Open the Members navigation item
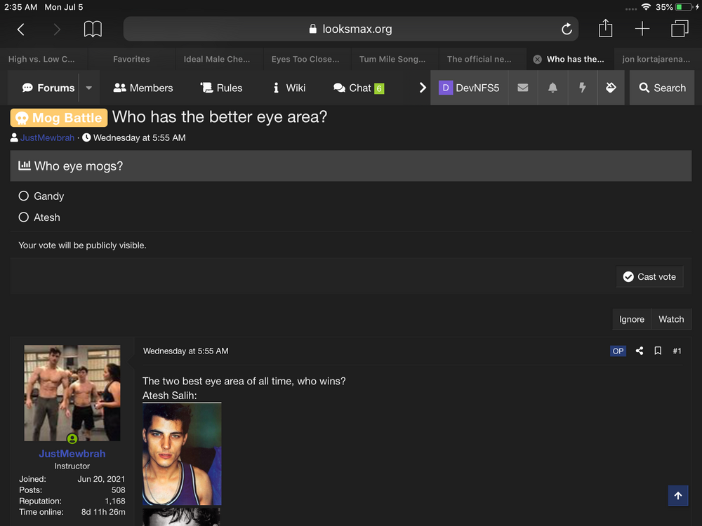Viewport: 702px width, 526px height. [143, 88]
